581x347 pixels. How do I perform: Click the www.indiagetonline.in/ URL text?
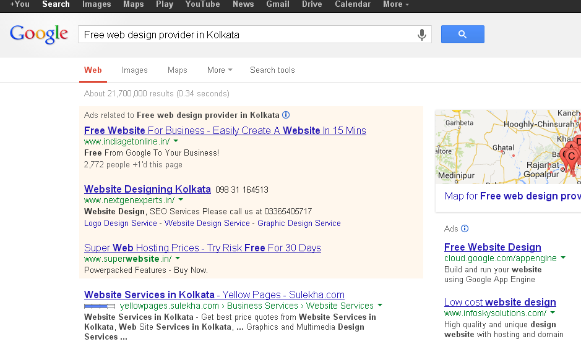(x=127, y=141)
